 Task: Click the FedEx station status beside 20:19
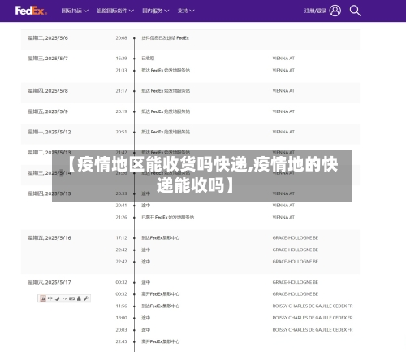click(166, 111)
